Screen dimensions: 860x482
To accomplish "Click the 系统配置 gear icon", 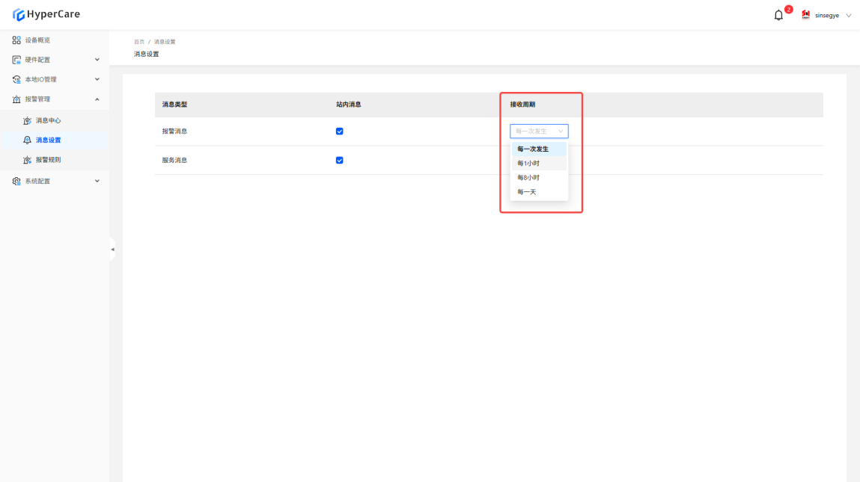I will coord(16,182).
